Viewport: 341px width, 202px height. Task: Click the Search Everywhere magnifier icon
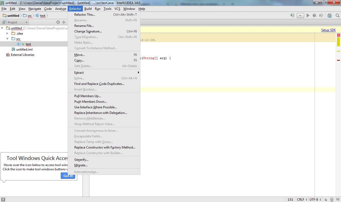337,16
